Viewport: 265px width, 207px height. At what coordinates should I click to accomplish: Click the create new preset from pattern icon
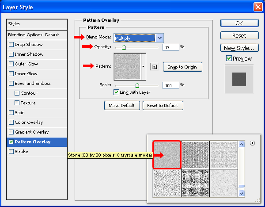(154, 67)
